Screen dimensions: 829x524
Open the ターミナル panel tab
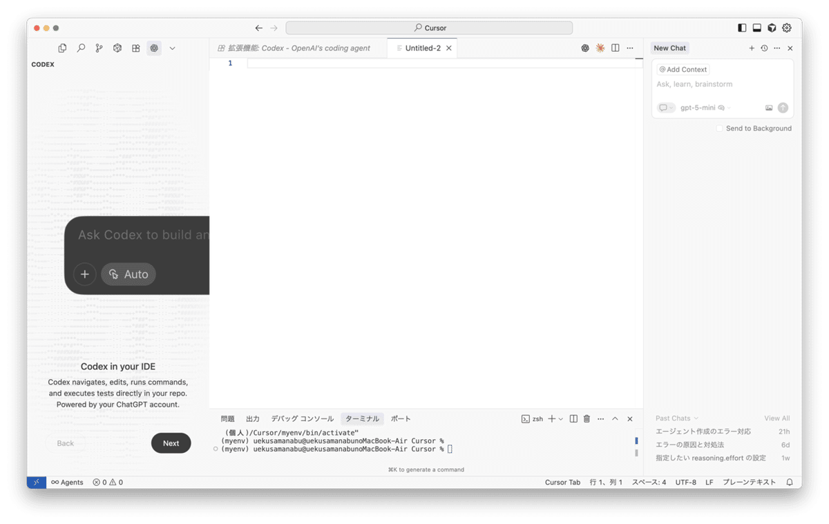click(362, 418)
